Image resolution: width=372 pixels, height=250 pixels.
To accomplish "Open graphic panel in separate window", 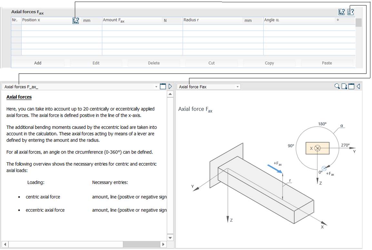I will pos(351,86).
